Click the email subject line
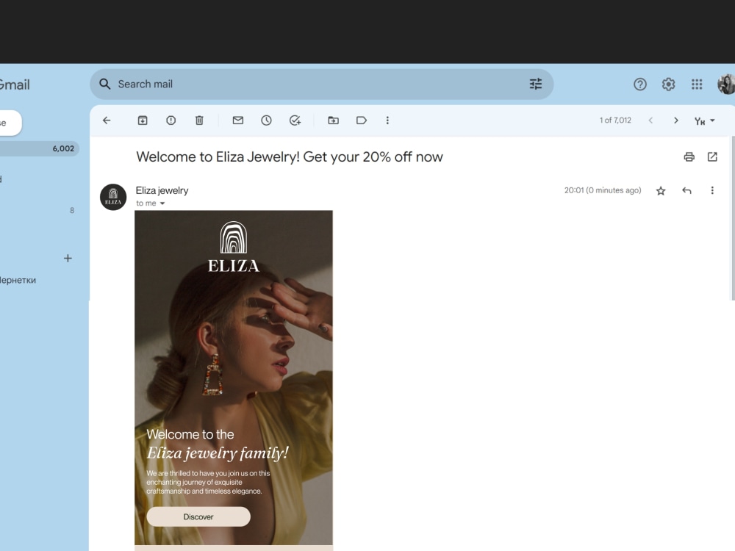This screenshot has height=551, width=735. (290, 157)
